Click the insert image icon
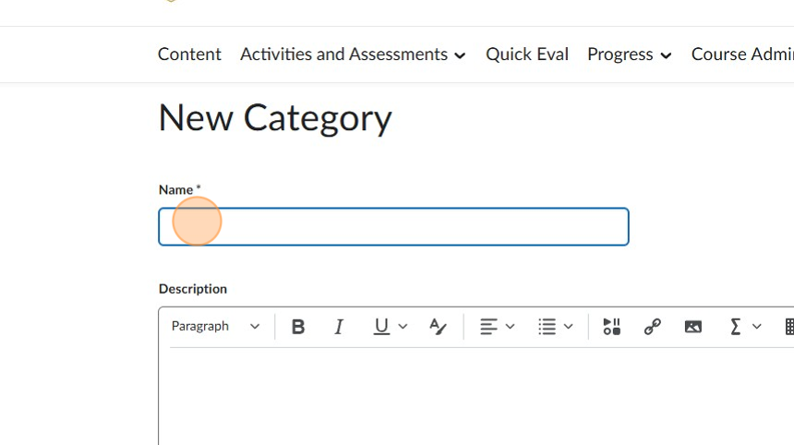 [693, 327]
